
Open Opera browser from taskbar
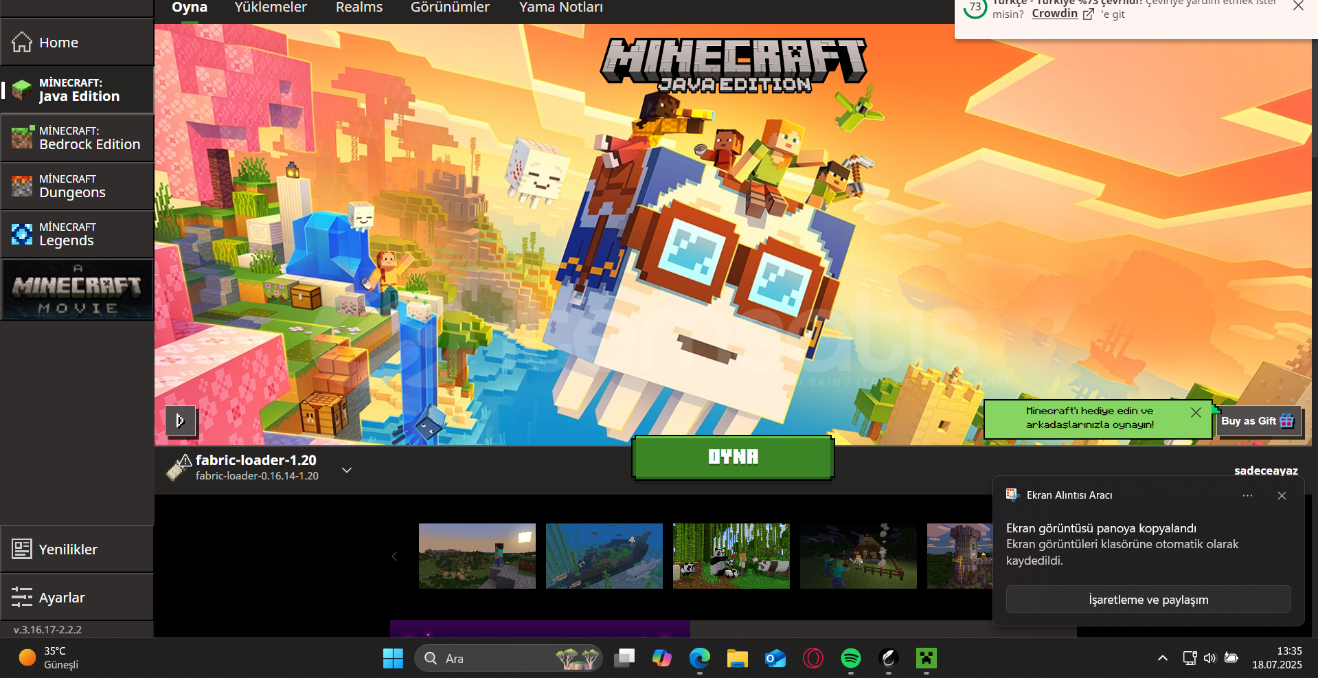813,658
